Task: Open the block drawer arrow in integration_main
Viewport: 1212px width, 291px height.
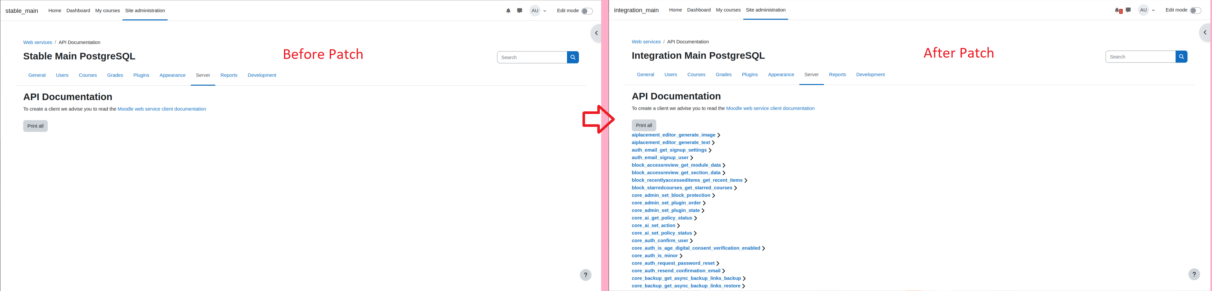Action: click(x=1205, y=33)
